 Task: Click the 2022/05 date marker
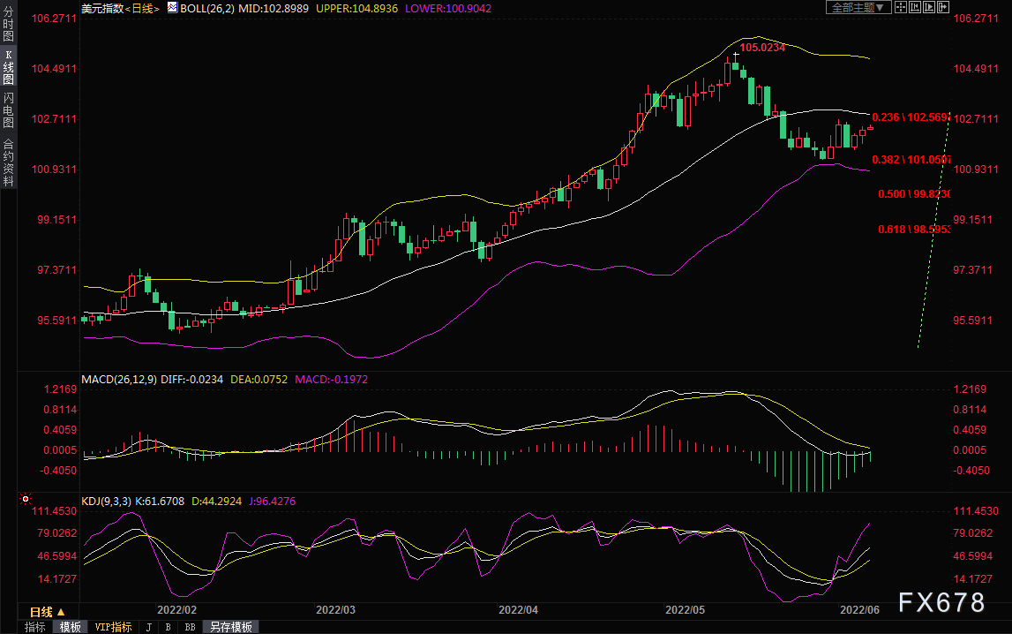pyautogui.click(x=686, y=610)
